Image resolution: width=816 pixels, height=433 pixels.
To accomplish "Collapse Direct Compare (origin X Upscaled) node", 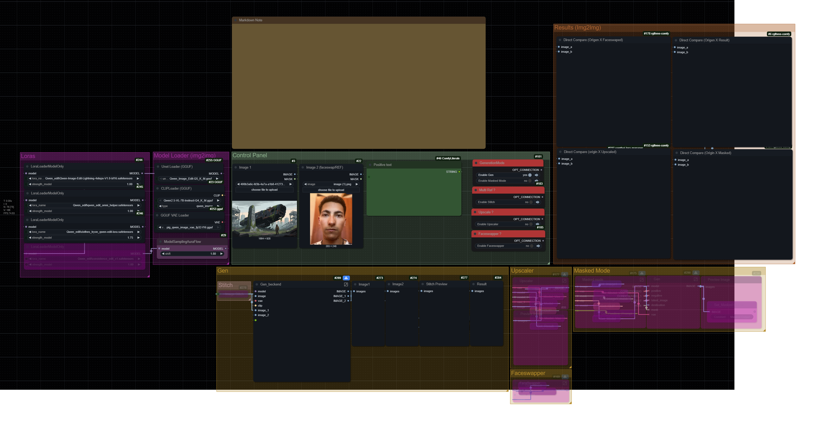I will click(x=560, y=152).
